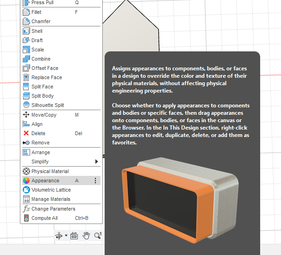Image resolution: width=281 pixels, height=255 pixels.
Task: Click the Change Parameters fx icon
Action: pos(26,209)
